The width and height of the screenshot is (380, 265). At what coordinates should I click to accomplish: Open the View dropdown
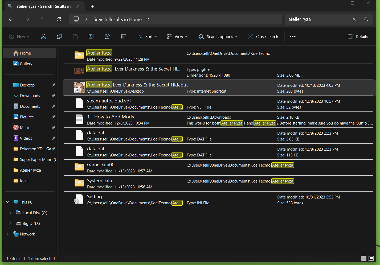click(x=177, y=36)
